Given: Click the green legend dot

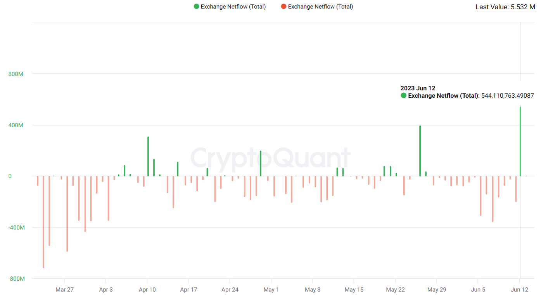Looking at the screenshot, I should pyautogui.click(x=197, y=7).
